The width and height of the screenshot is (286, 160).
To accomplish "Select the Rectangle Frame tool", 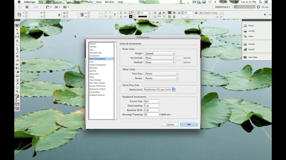I will coord(17,56).
